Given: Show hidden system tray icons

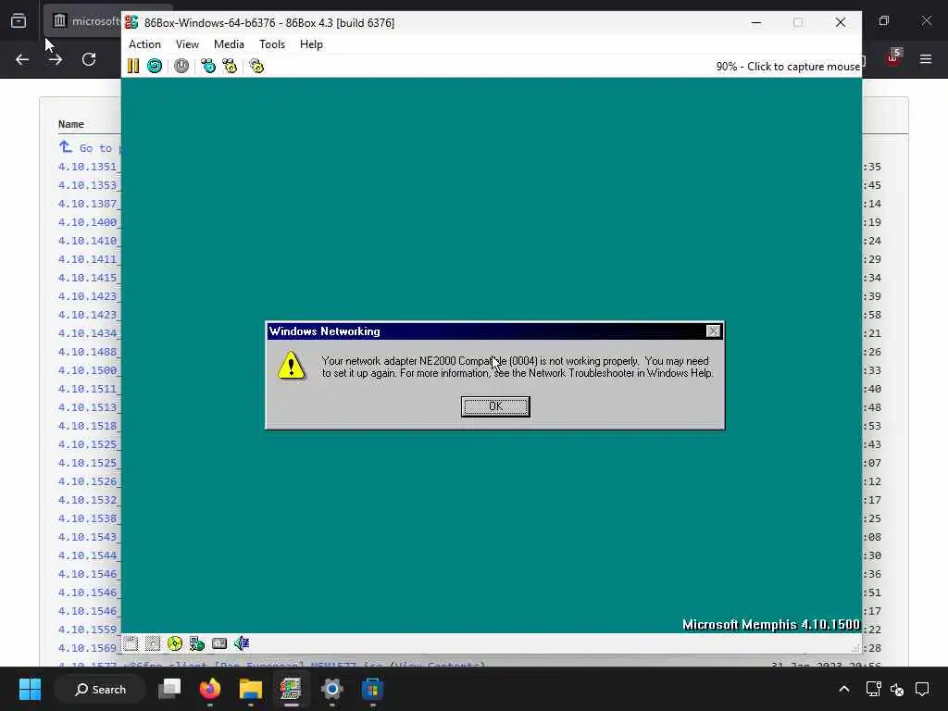Looking at the screenshot, I should (844, 689).
